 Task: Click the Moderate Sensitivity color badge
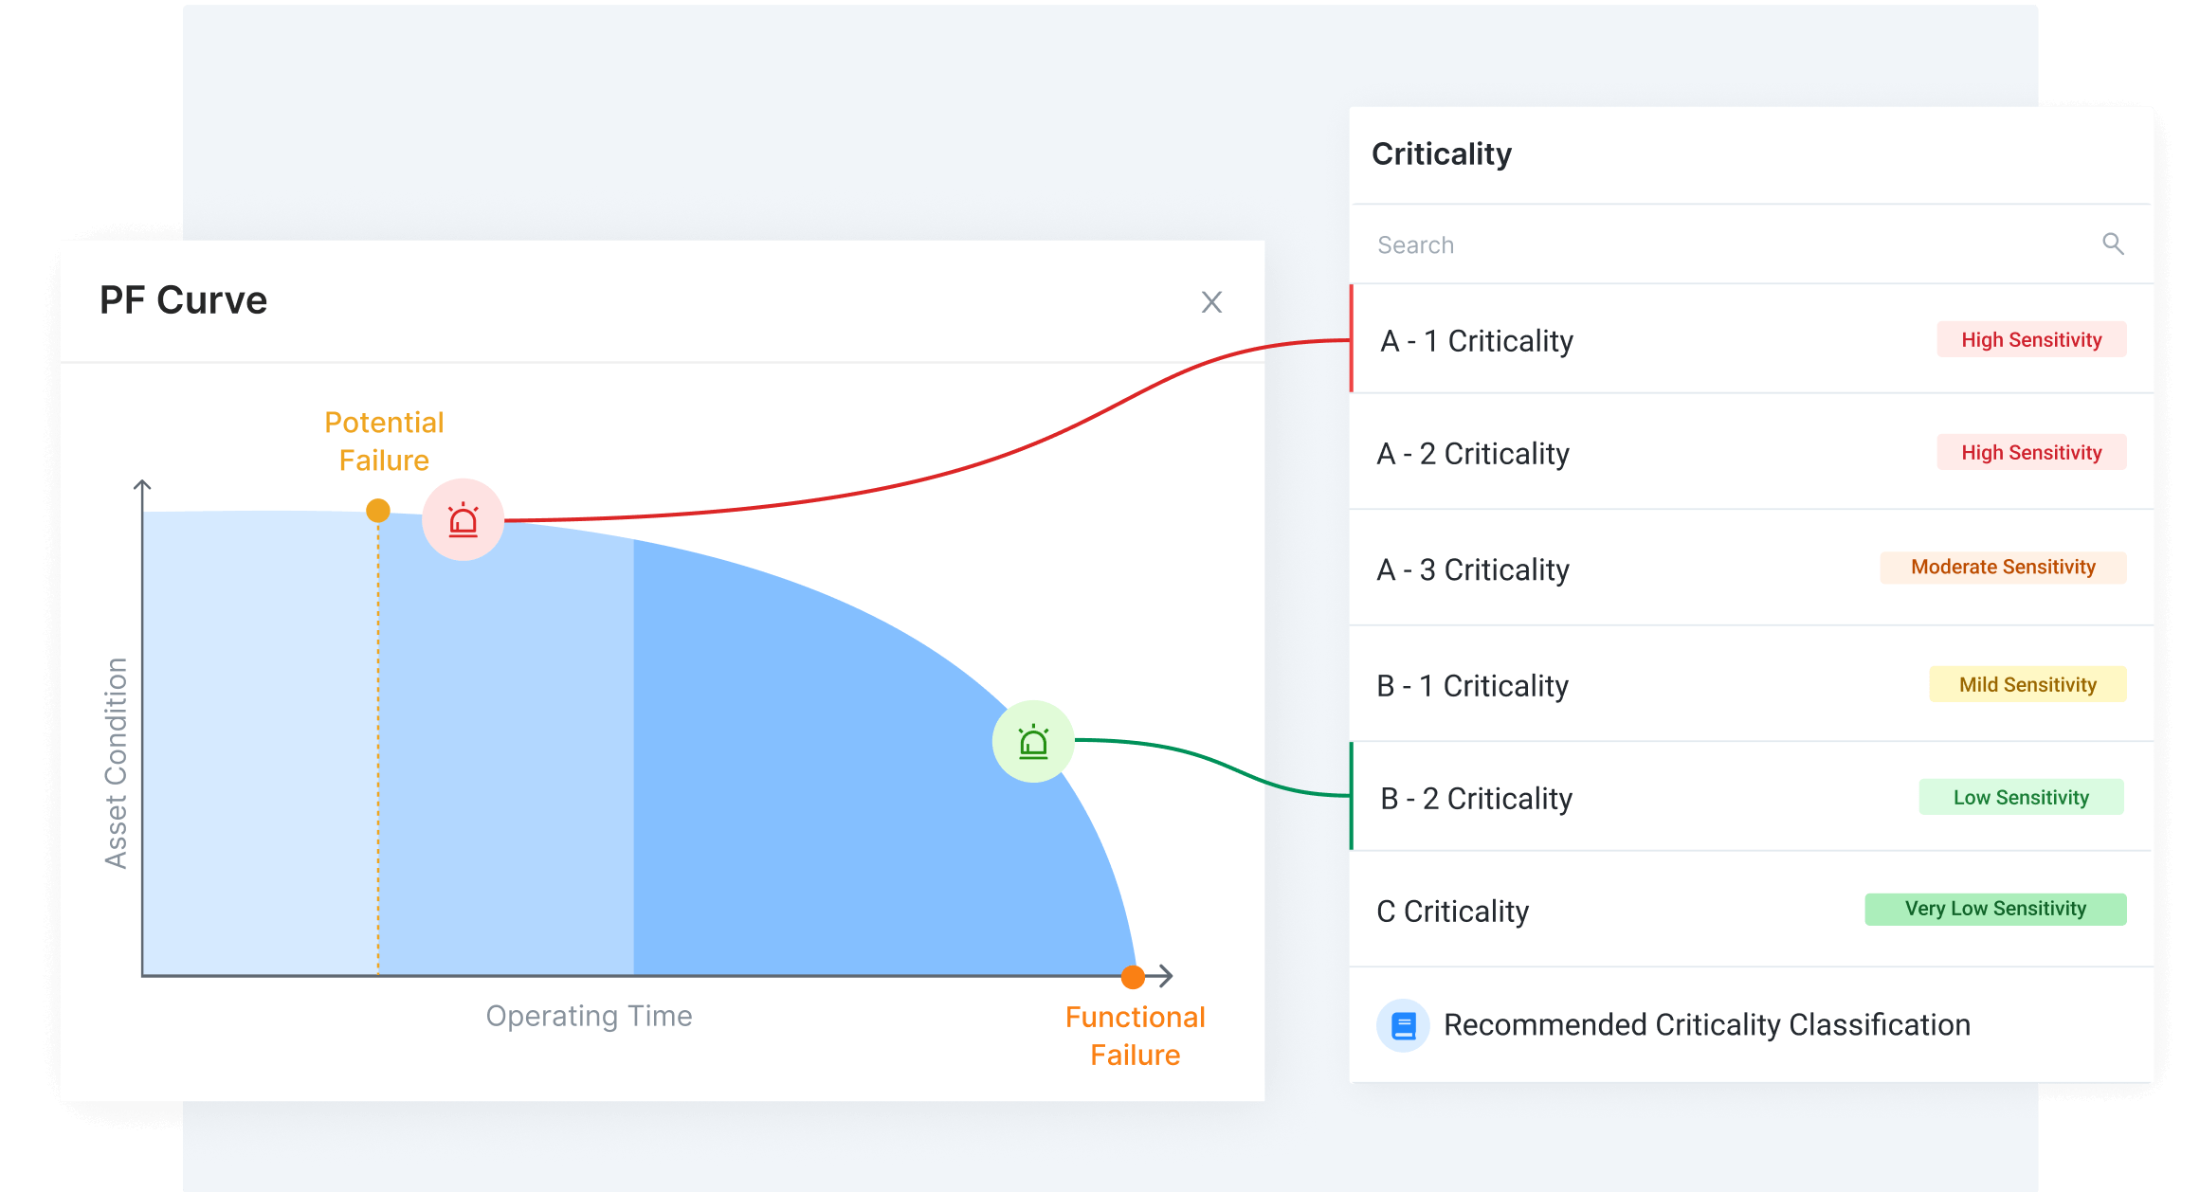click(x=2003, y=567)
